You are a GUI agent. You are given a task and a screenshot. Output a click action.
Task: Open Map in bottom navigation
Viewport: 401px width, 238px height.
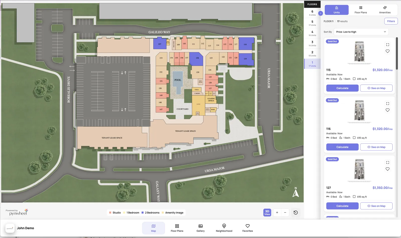pos(153,228)
